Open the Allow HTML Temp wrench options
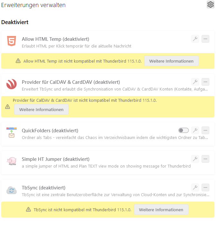The image size is (217, 226). point(195,39)
